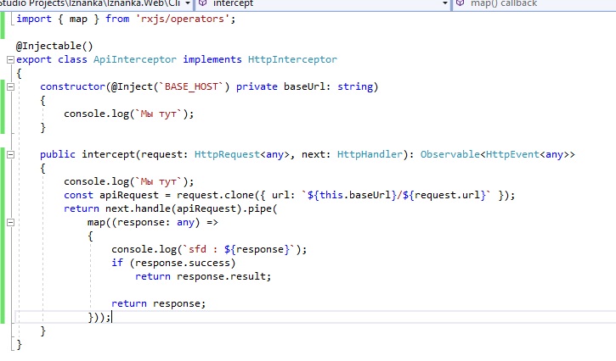
Task: Click the private keyword in constructor
Action: coord(257,86)
